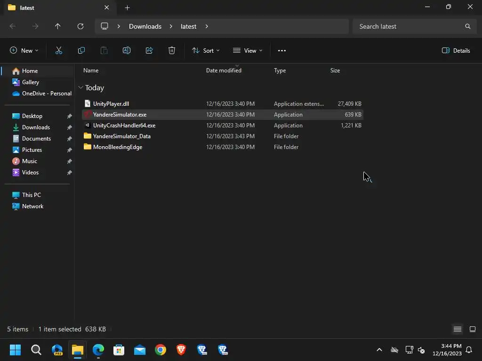This screenshot has width=482, height=361.
Task: Click the Copy icon in toolbar
Action: click(x=81, y=51)
